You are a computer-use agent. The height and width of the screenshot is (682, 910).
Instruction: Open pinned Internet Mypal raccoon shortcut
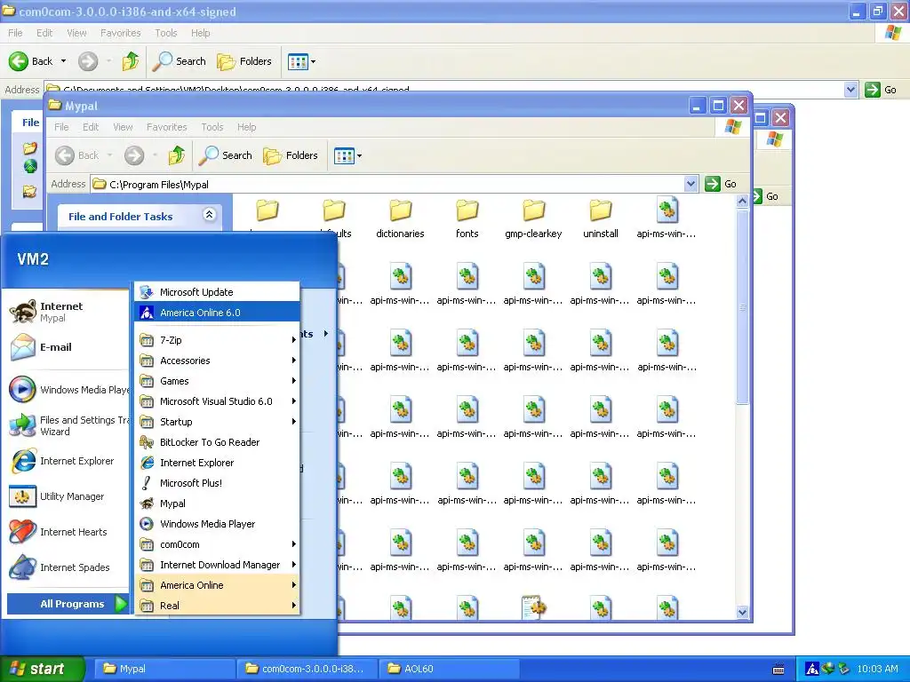67,312
